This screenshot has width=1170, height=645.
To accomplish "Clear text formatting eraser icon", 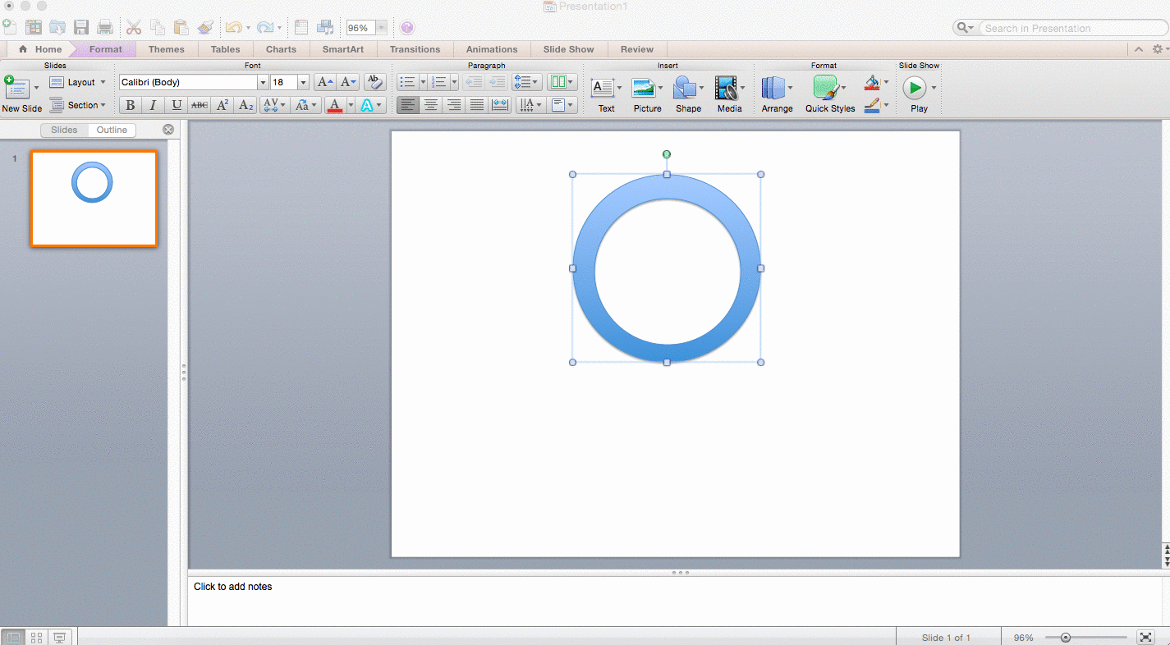I will (375, 82).
